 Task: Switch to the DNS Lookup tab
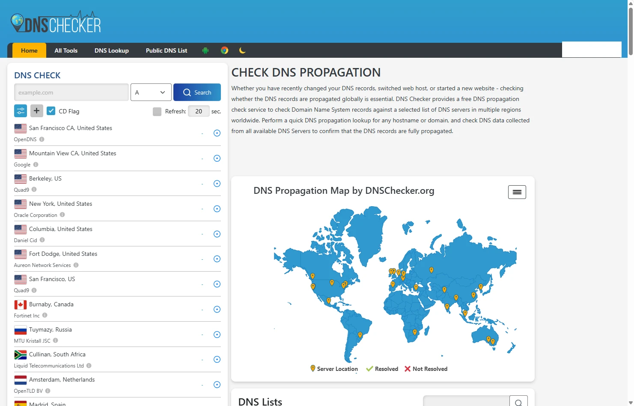(111, 50)
